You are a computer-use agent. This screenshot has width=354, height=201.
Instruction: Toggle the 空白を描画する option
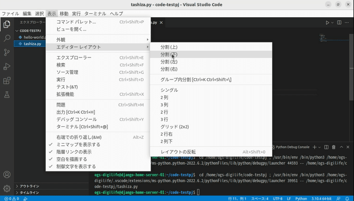pos(98,159)
